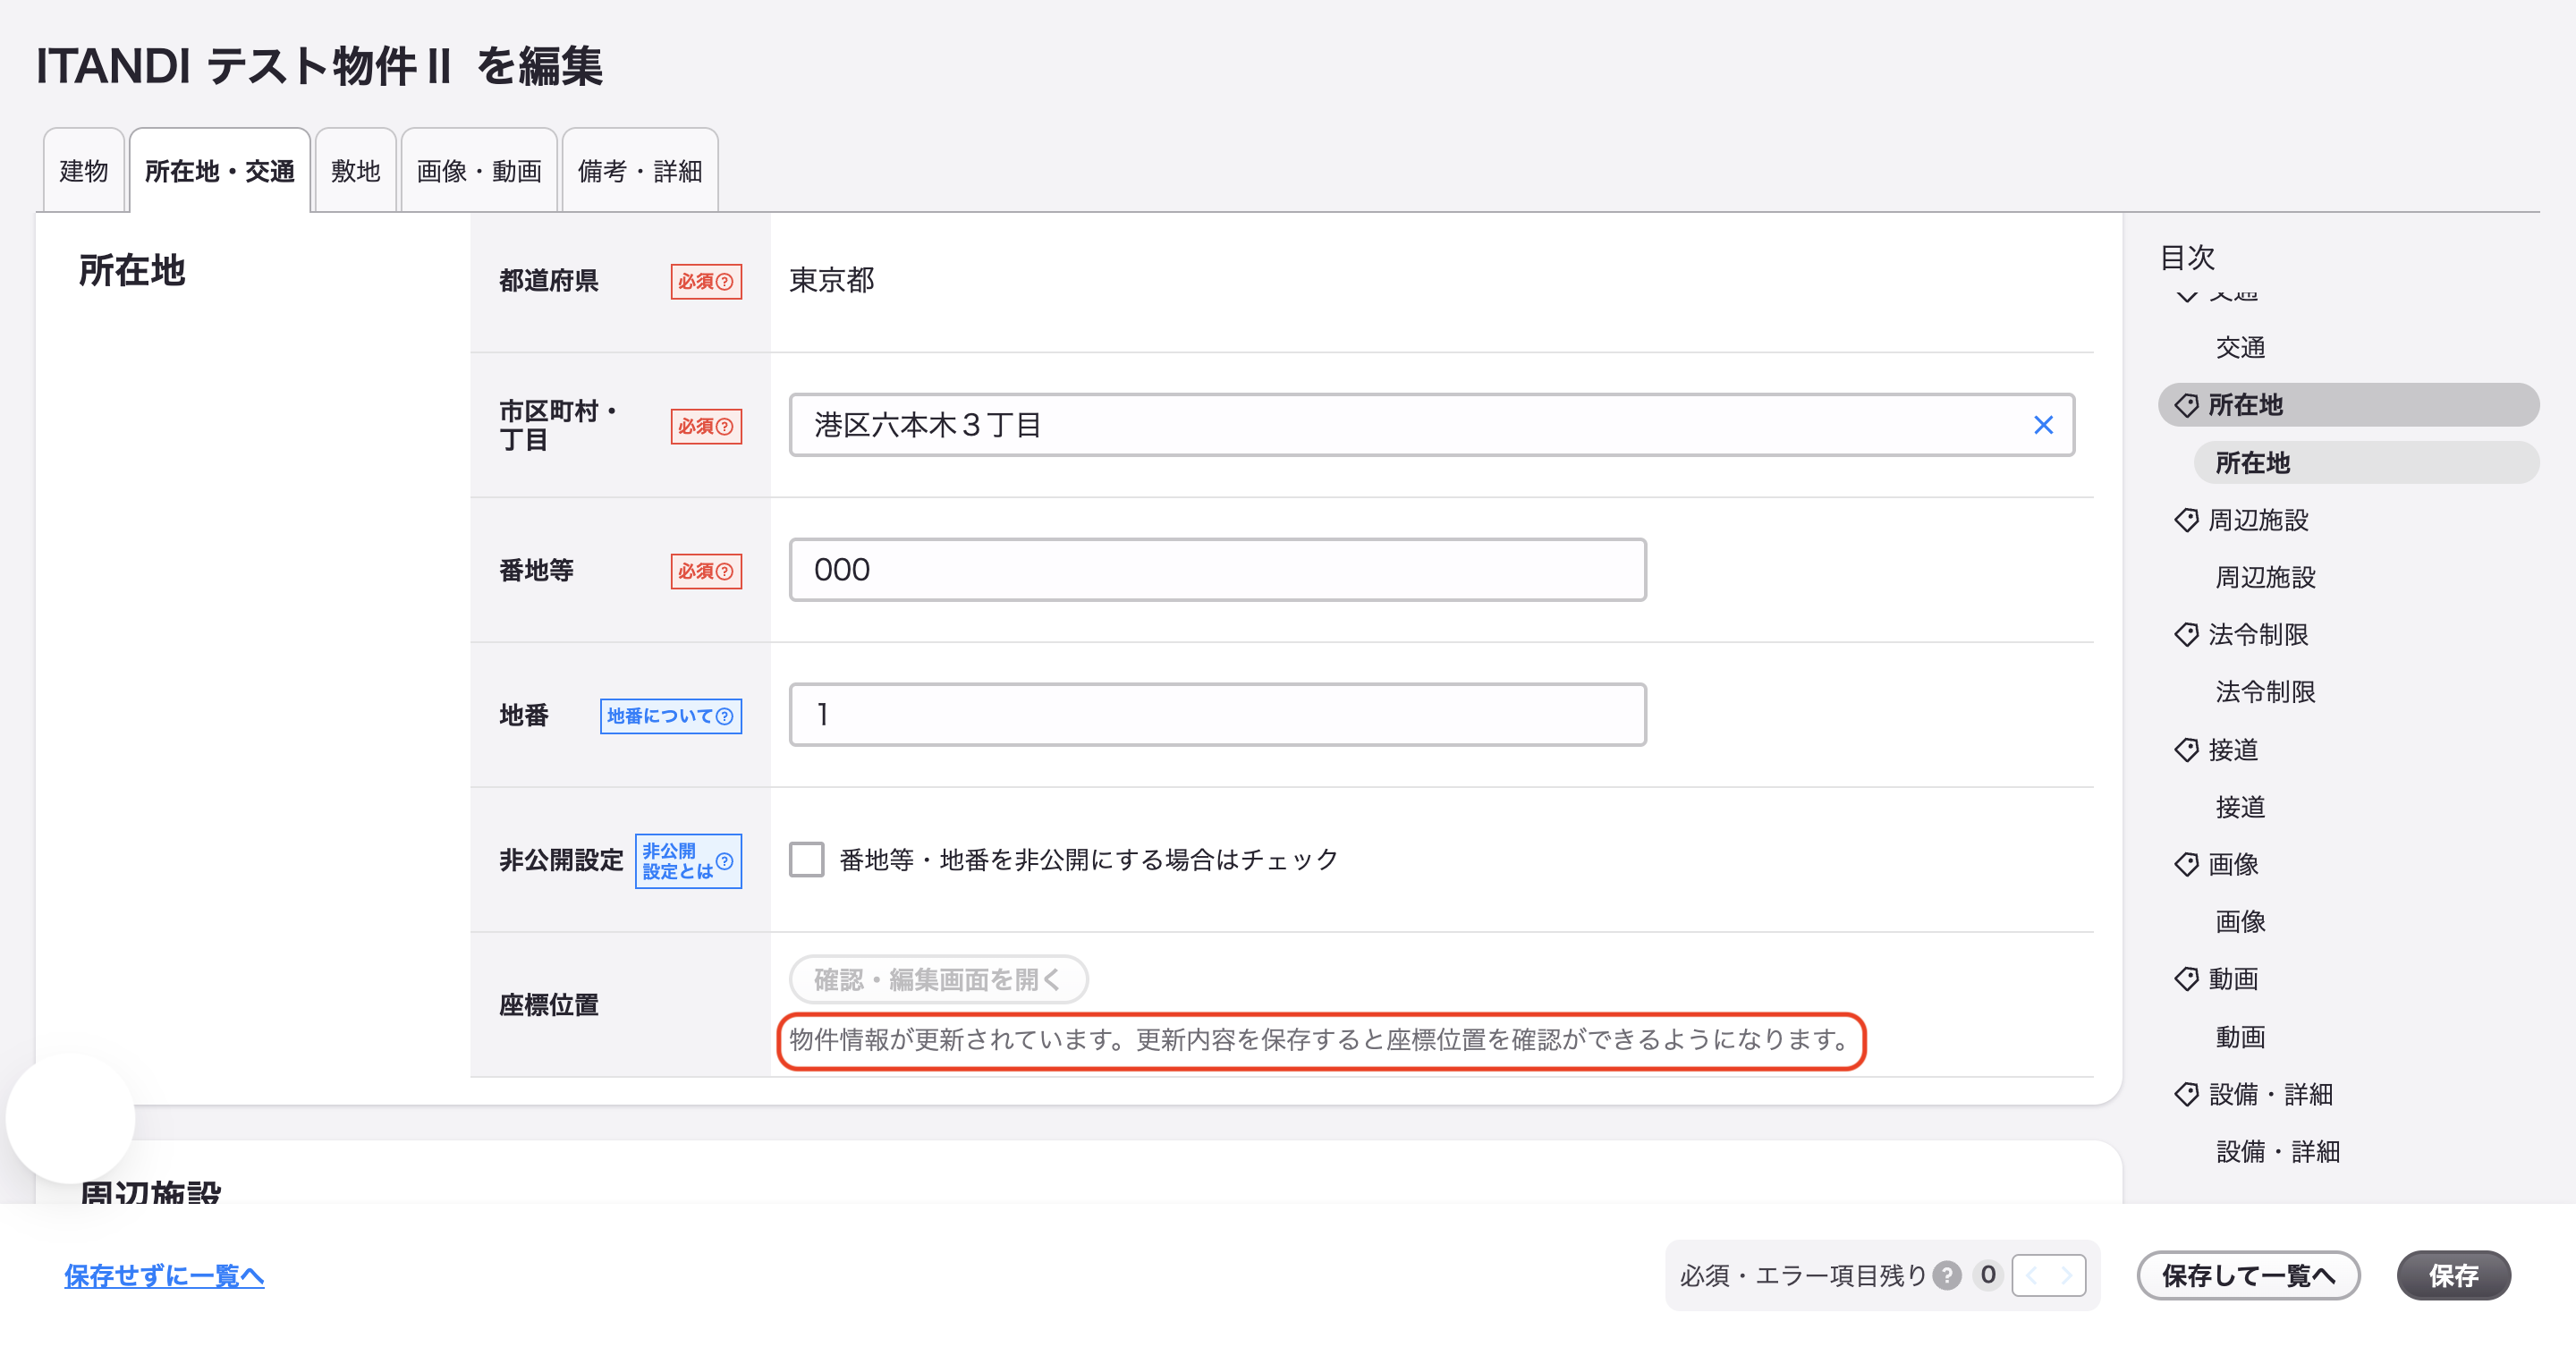Screen dimensions: 2576x1347
Task: Click the 法令制限 section label in 目次
Action: pos(2258,634)
